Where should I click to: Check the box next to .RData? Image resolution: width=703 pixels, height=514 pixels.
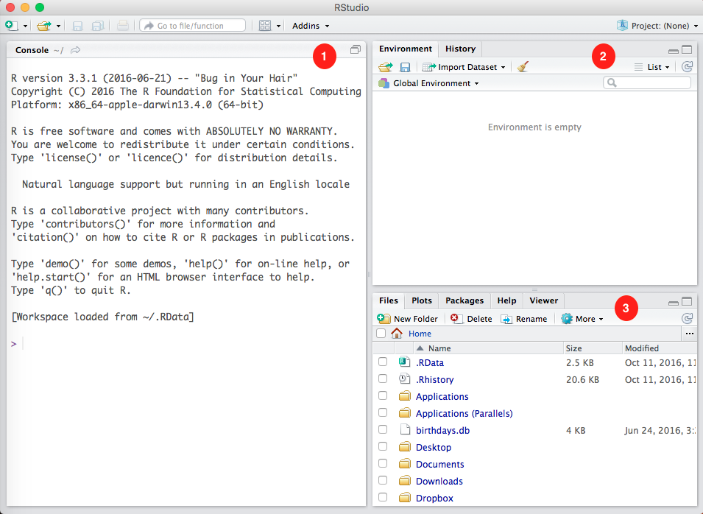point(382,362)
